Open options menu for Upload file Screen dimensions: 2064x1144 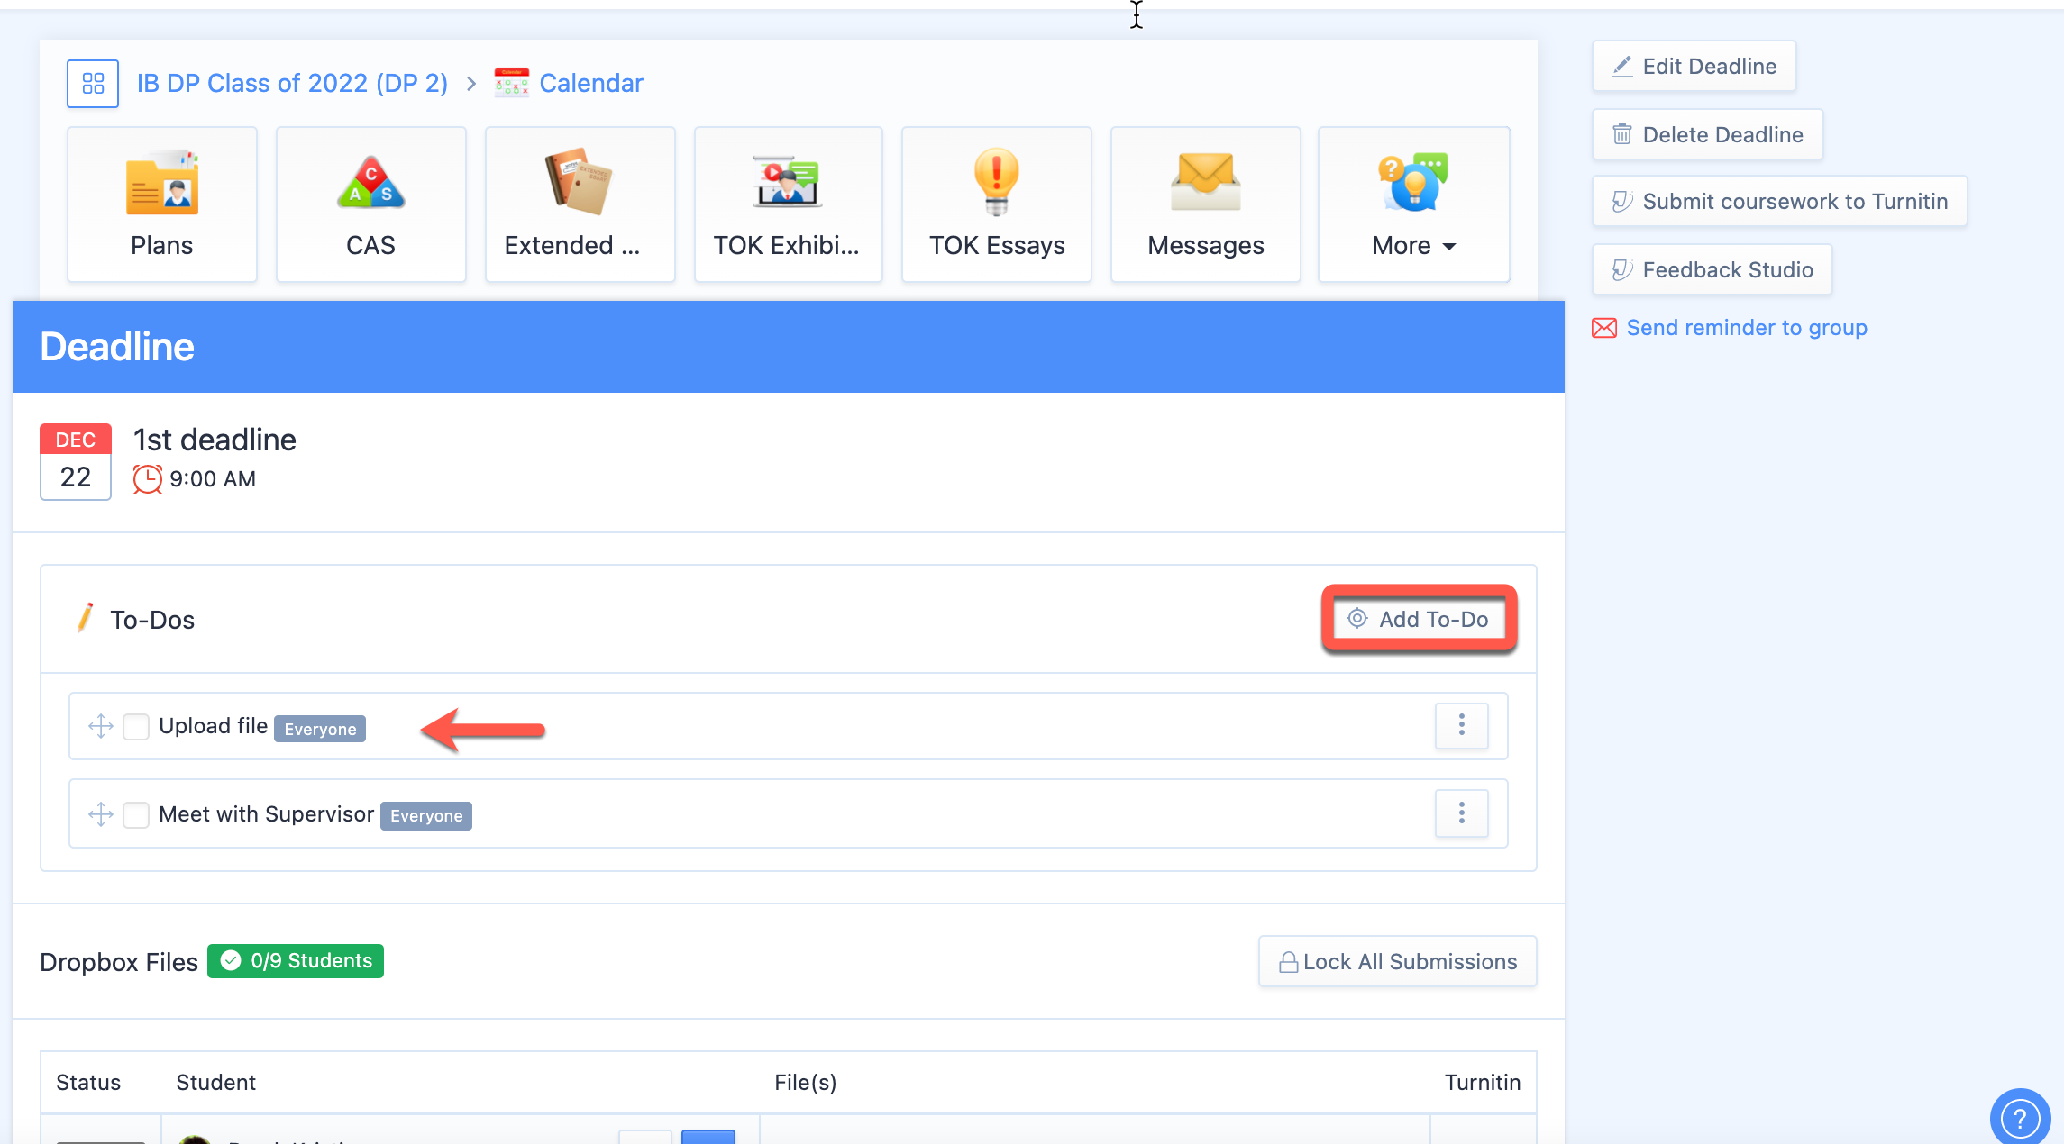coord(1462,725)
